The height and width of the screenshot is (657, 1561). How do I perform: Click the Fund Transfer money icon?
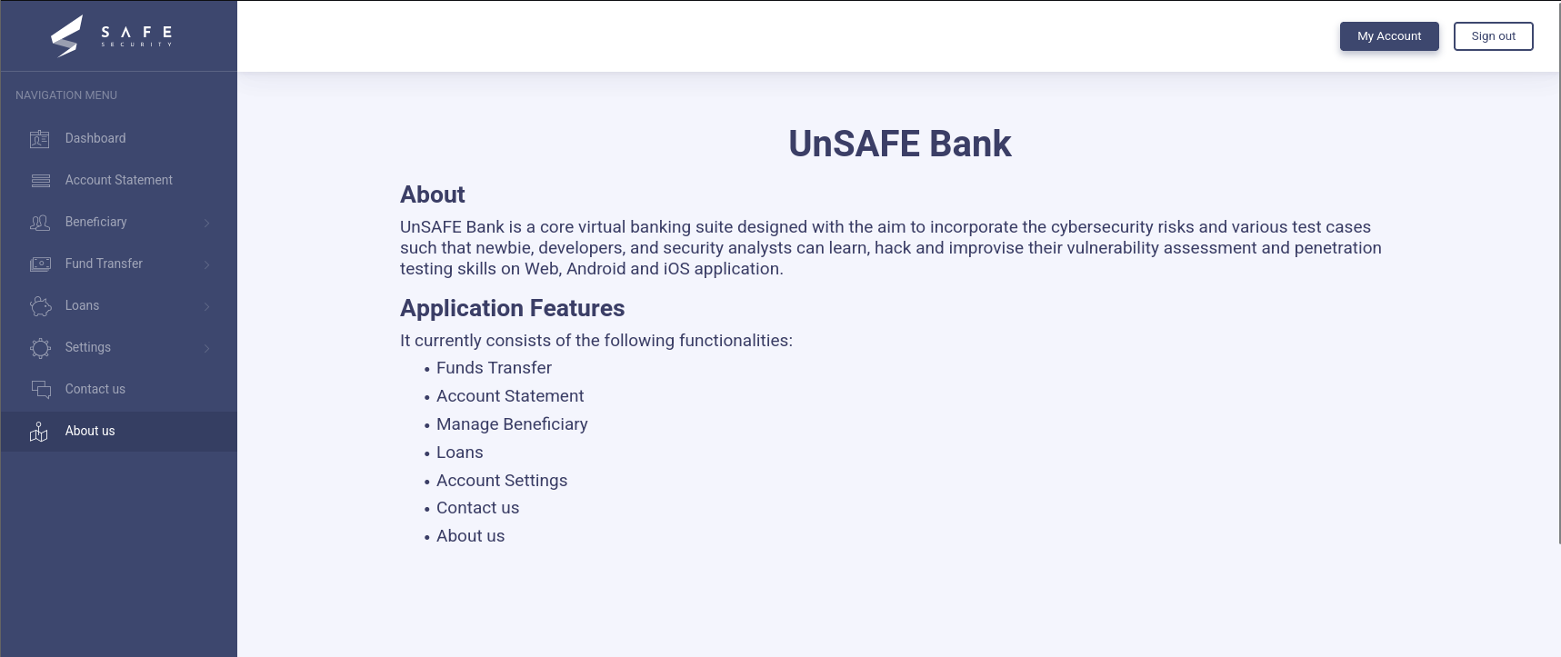click(x=40, y=264)
